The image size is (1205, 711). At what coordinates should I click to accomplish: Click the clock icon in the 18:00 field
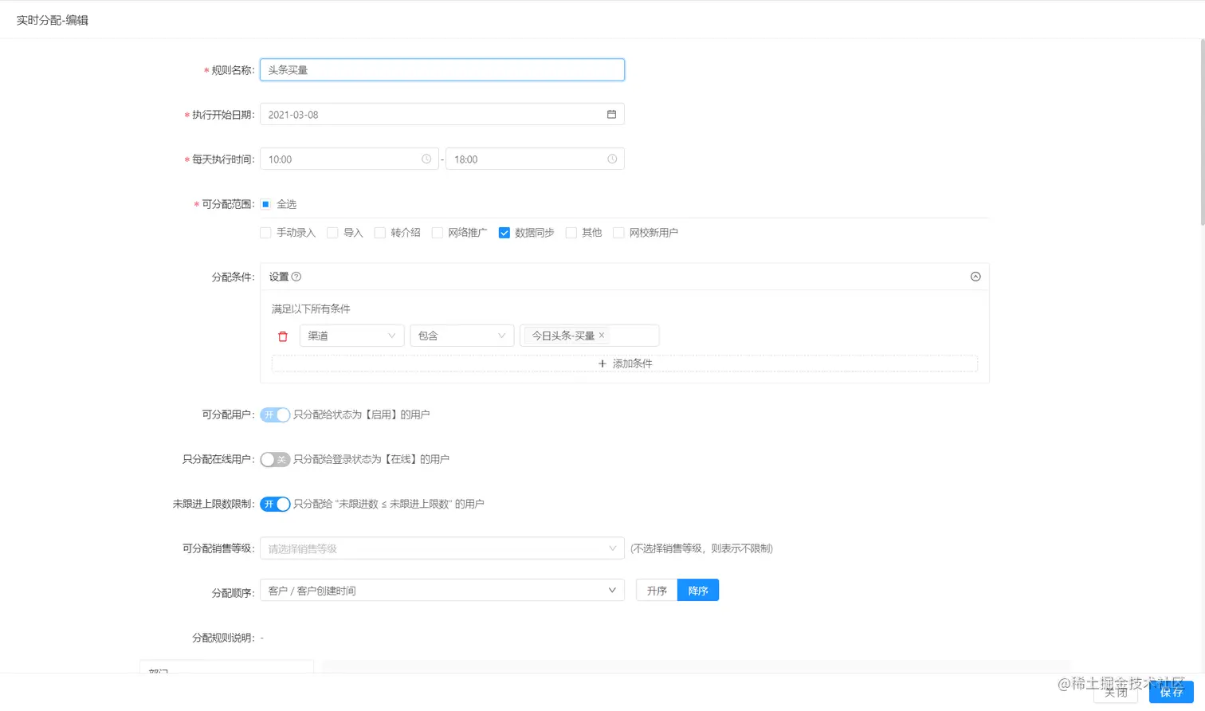[612, 159]
